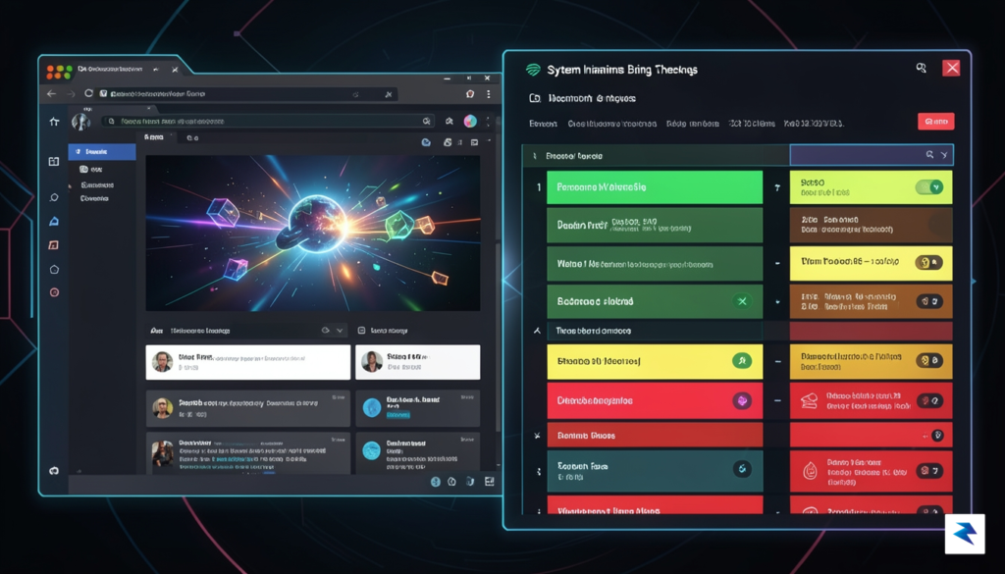Toggle the dim switch in the dark brown row
Image resolution: width=1005 pixels, height=574 pixels.
(939, 225)
